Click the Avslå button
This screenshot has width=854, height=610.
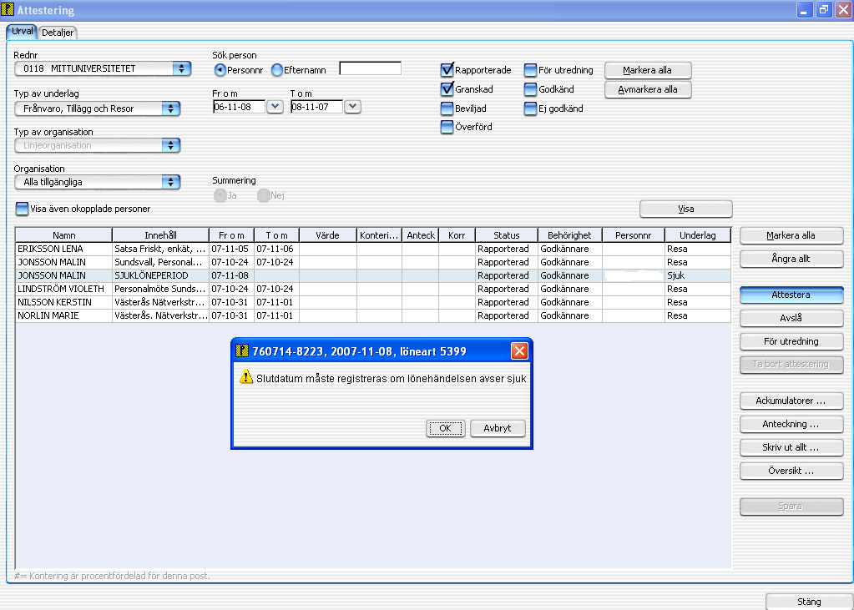tap(791, 318)
